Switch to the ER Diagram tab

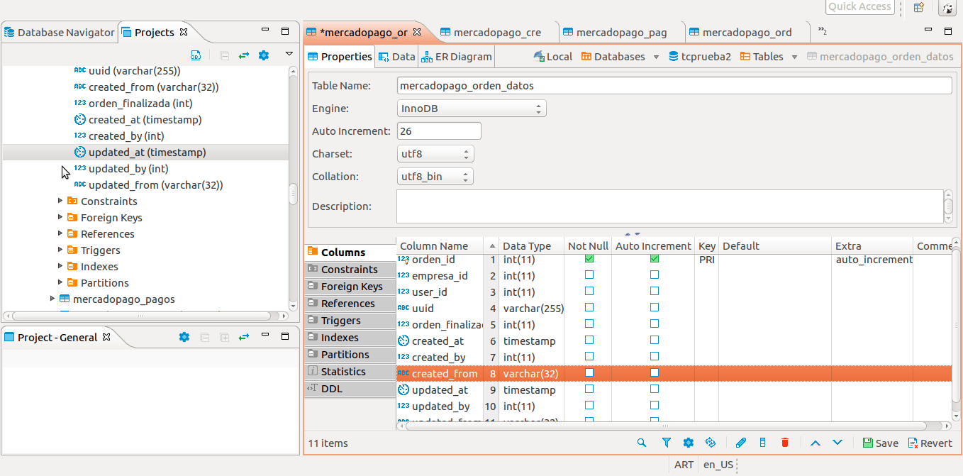pyautogui.click(x=456, y=56)
